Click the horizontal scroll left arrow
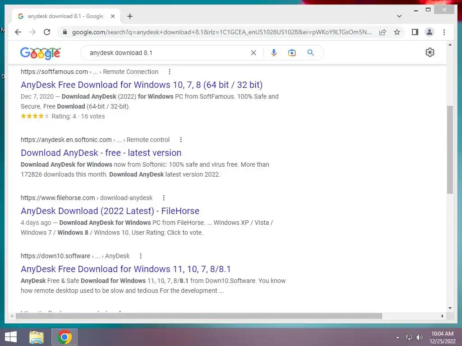The width and height of the screenshot is (462, 346). [x=12, y=316]
